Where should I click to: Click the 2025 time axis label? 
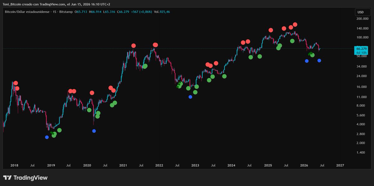pos(268,165)
